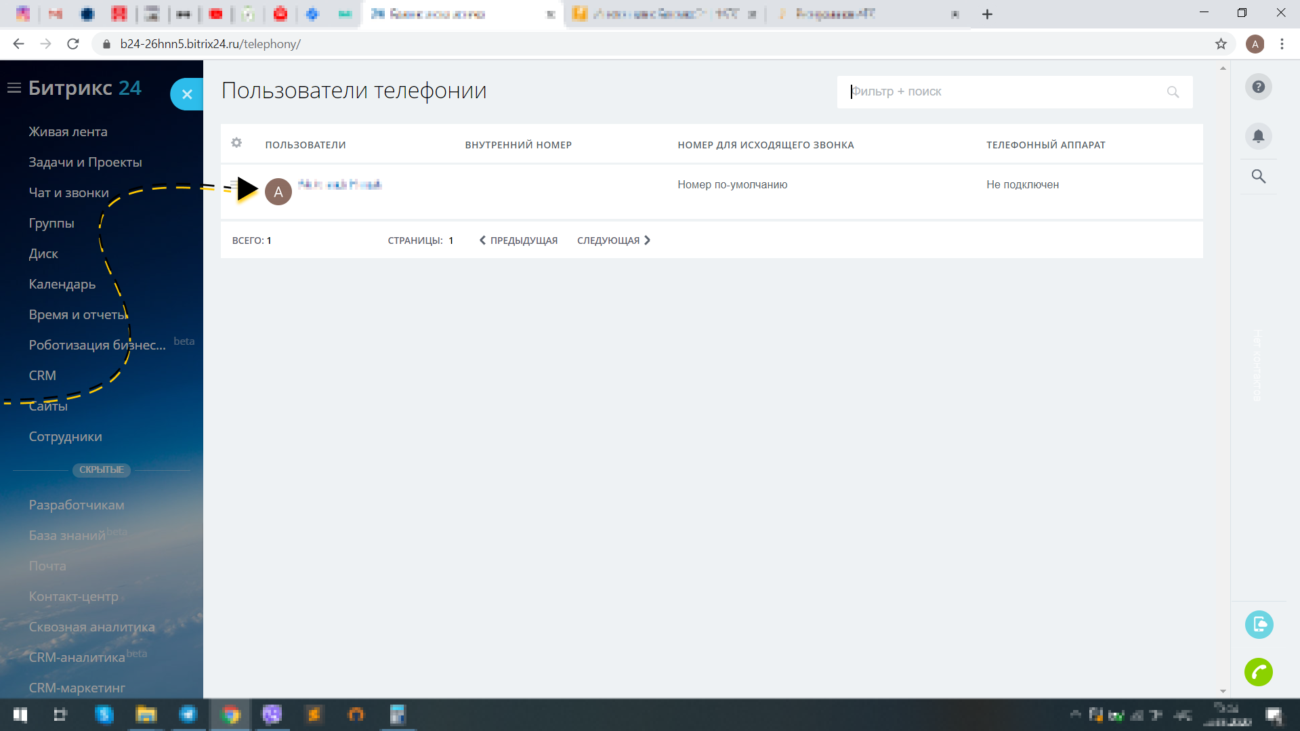Open help via the question mark icon
This screenshot has height=731, width=1300.
1258,87
